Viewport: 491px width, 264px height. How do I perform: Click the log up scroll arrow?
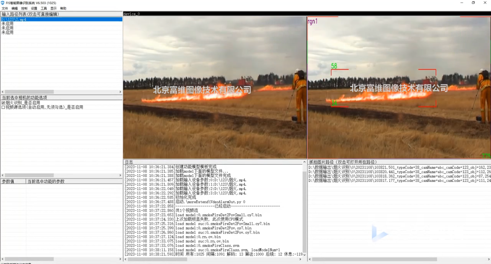tap(305, 162)
